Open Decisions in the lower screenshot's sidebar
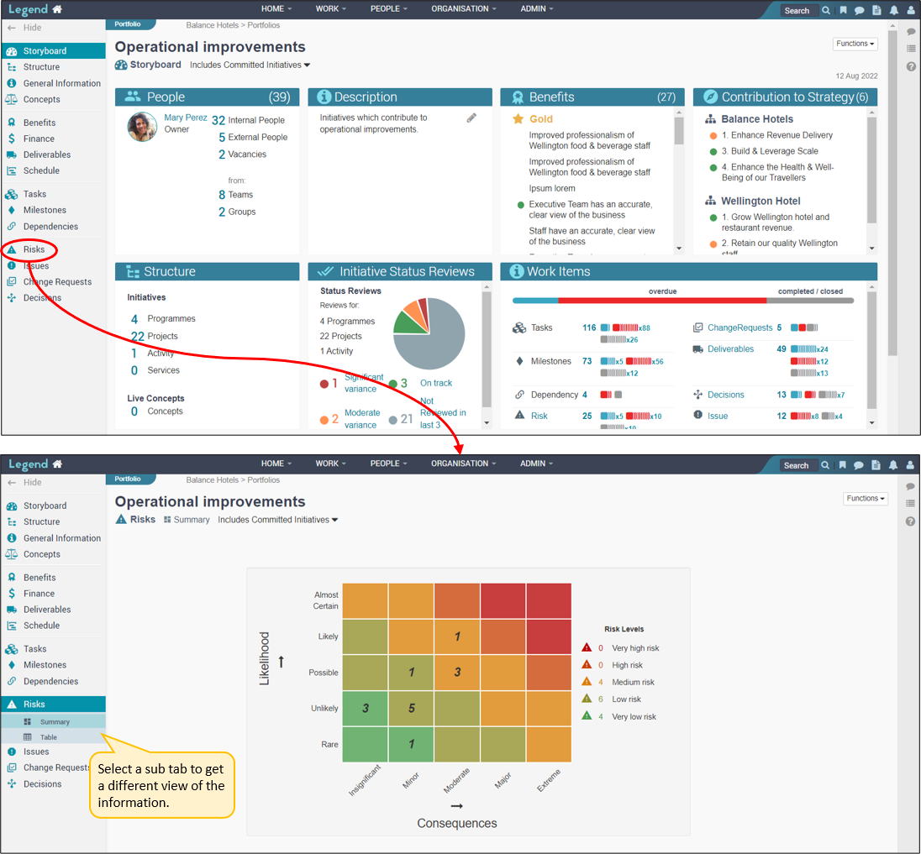921x854 pixels. click(42, 783)
